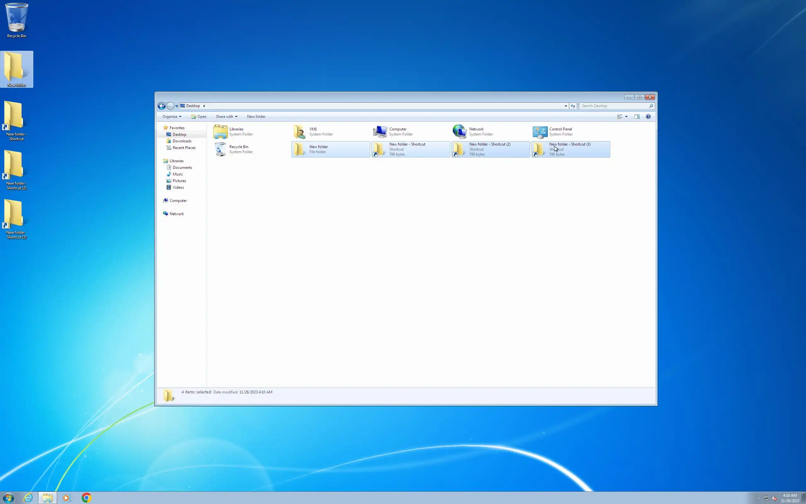Expand the Share with dropdown
The height and width of the screenshot is (504, 806).
226,117
